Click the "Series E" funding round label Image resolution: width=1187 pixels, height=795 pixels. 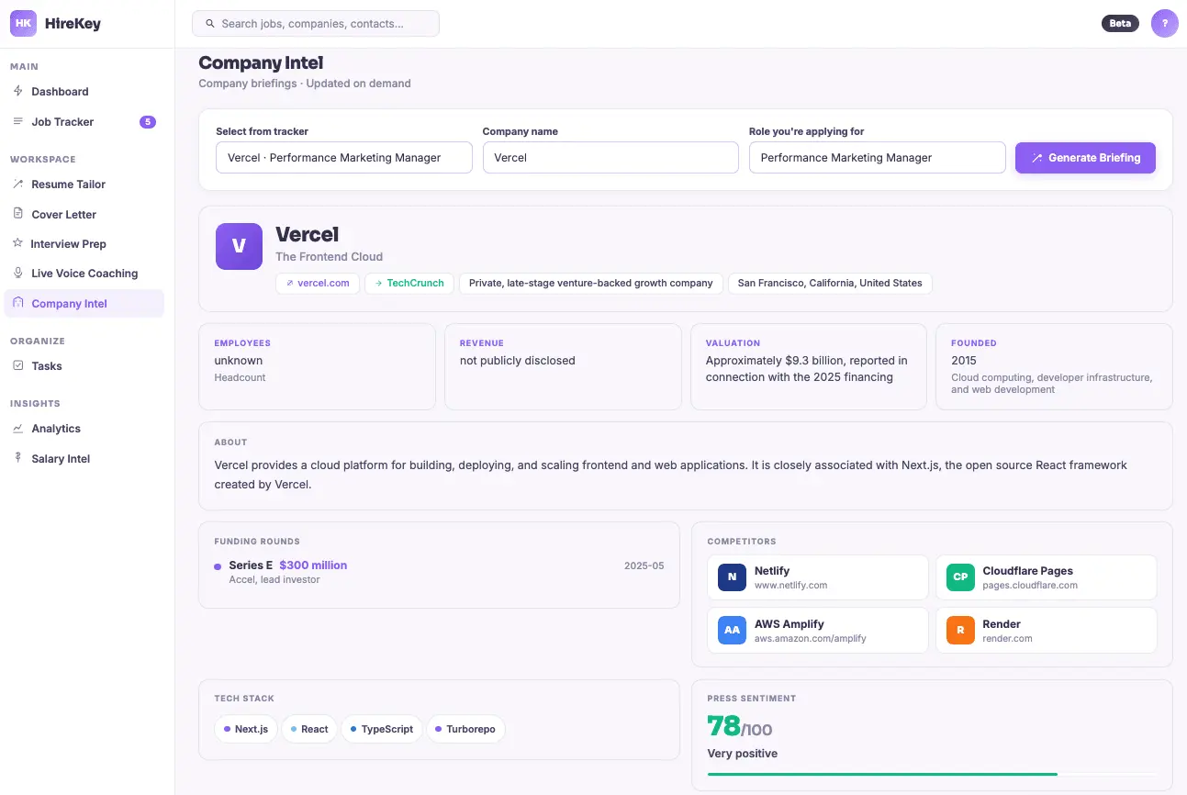(x=251, y=565)
